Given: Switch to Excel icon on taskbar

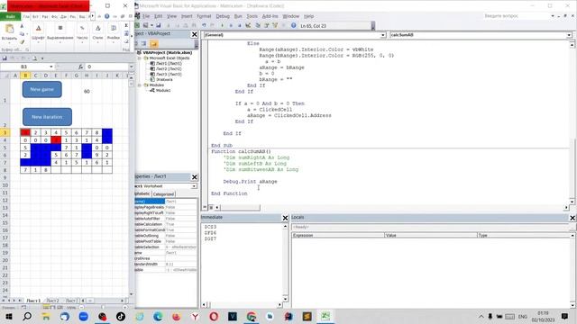Looking at the screenshot, I should [x=325, y=316].
